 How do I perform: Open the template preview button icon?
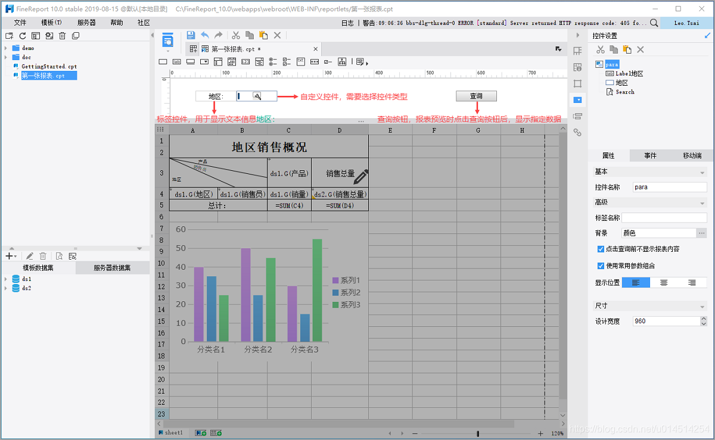(169, 40)
